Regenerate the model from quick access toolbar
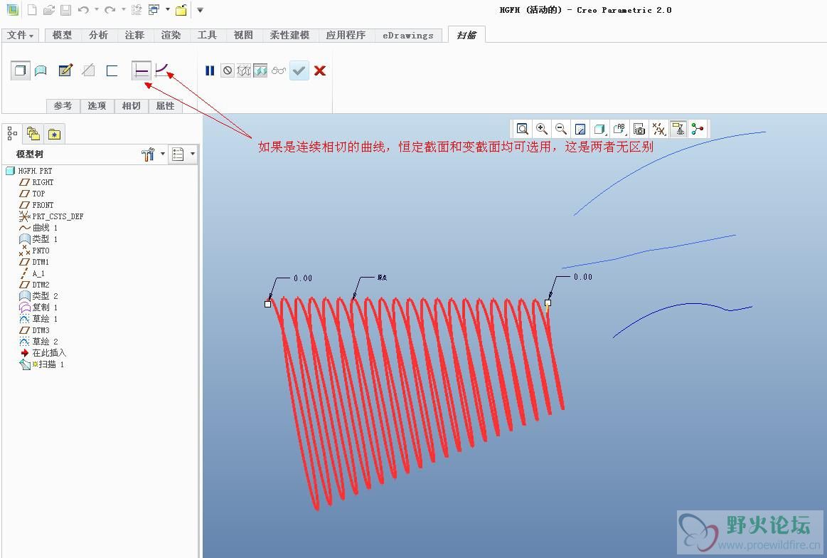827x558 pixels. click(x=136, y=9)
